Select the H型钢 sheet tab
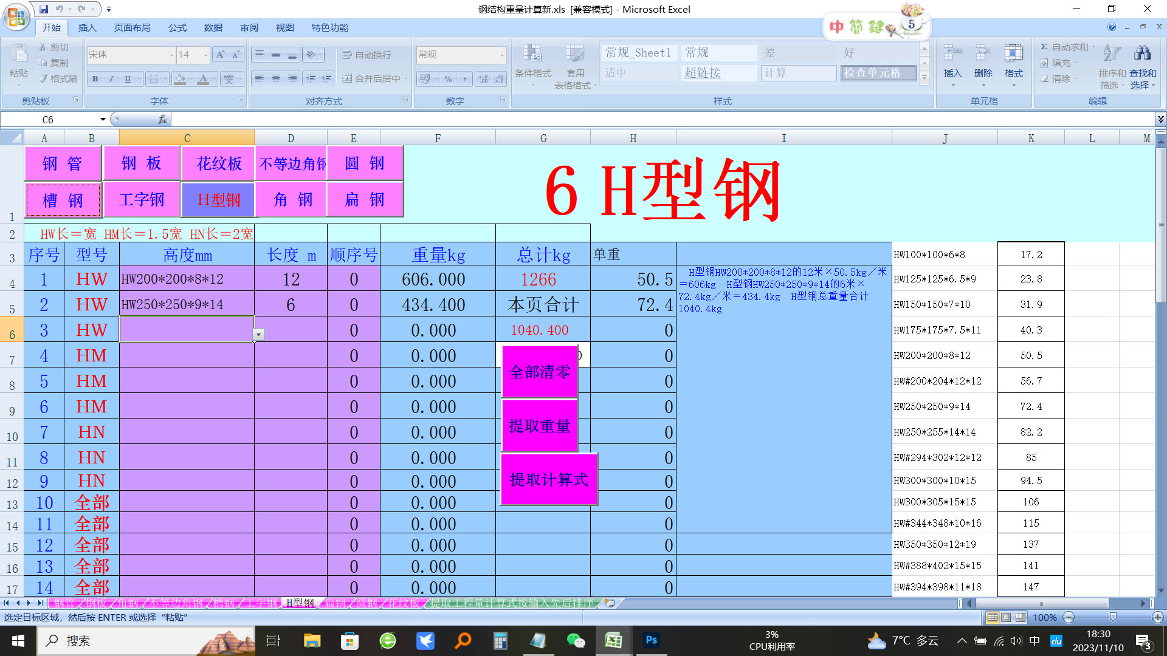 click(x=301, y=603)
